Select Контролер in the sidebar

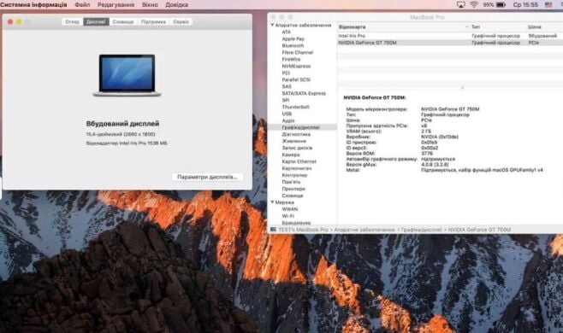pyautogui.click(x=294, y=175)
